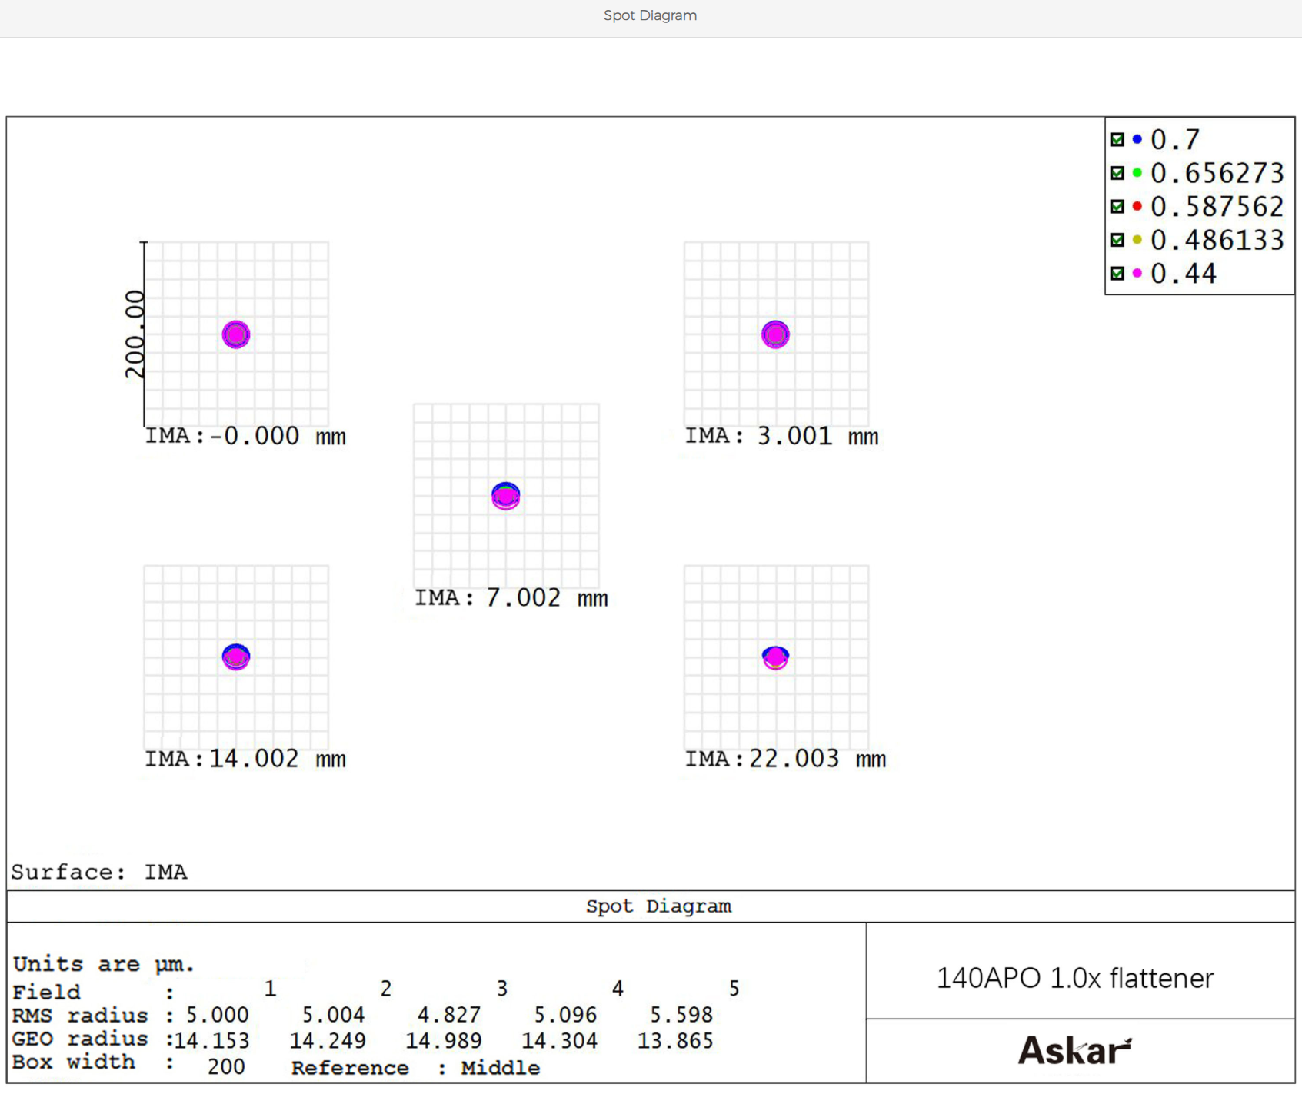Toggle the 0.7 wavelength checkbox
1302x1094 pixels.
1117,140
